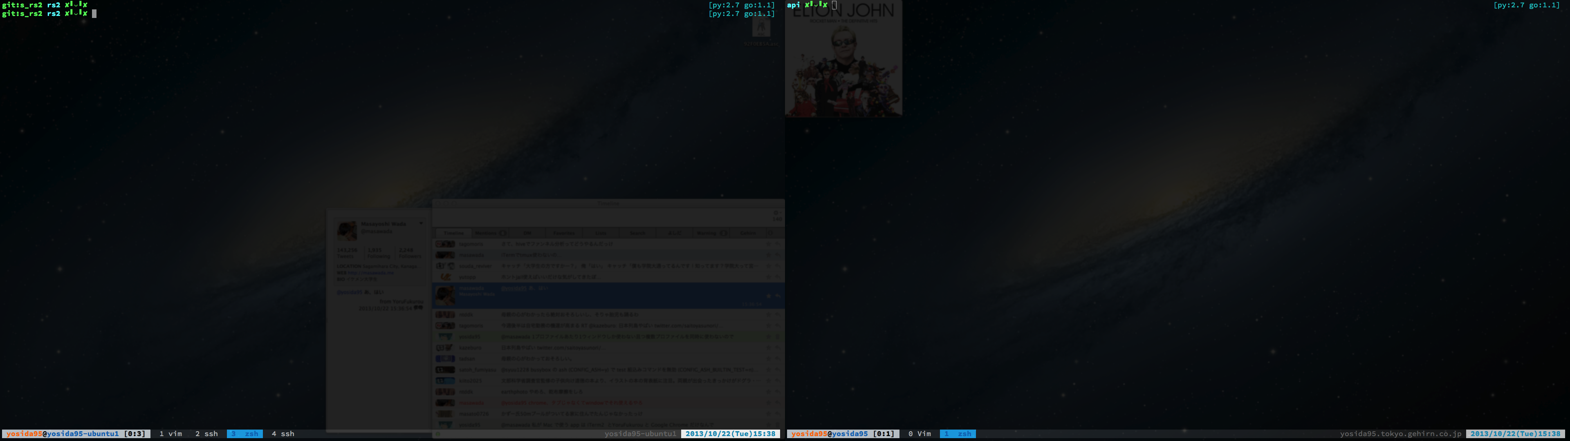Expand dropdown arrow beside Masayoshi Wada name

(421, 223)
